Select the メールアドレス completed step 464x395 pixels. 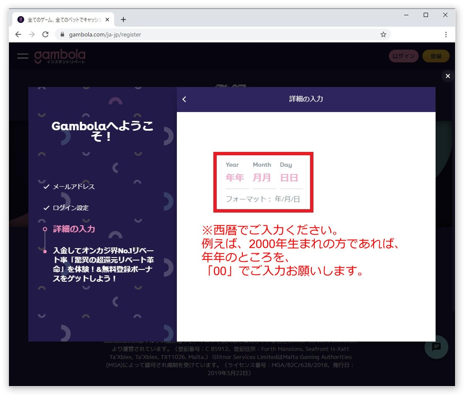(69, 187)
